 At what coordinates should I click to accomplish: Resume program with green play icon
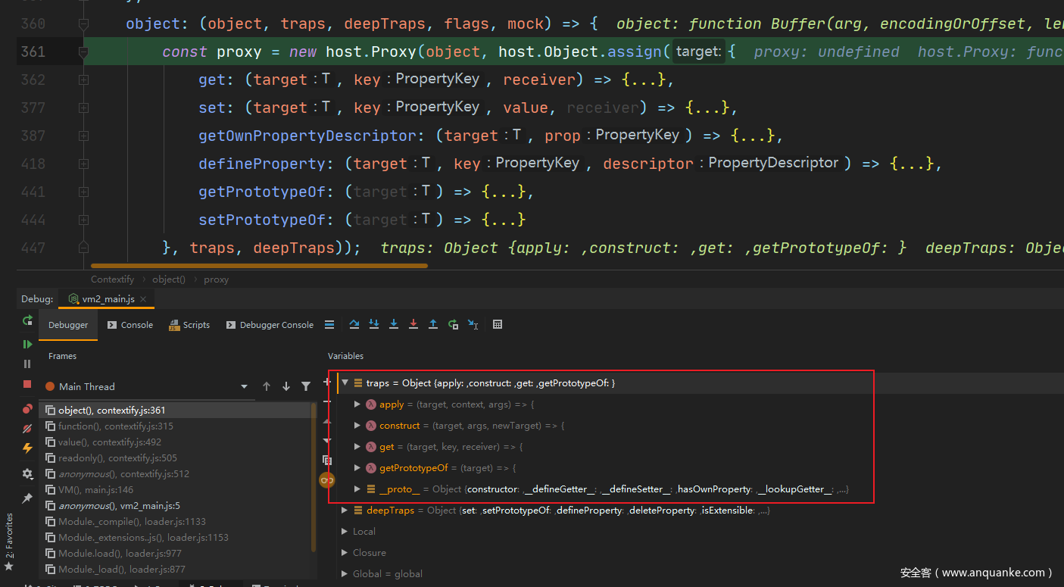(27, 344)
